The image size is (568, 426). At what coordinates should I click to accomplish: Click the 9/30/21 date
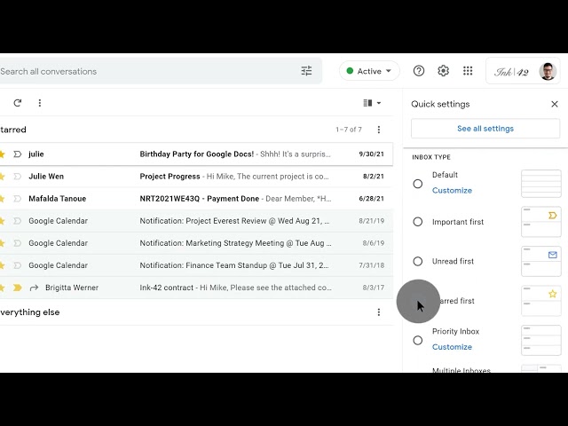click(x=371, y=154)
